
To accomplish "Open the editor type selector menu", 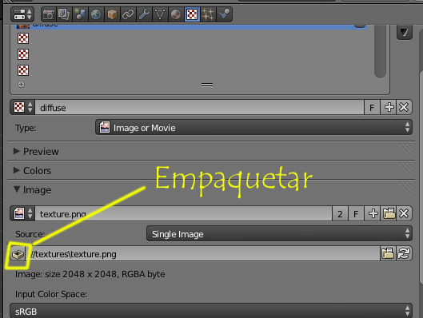I will pyautogui.click(x=22, y=14).
